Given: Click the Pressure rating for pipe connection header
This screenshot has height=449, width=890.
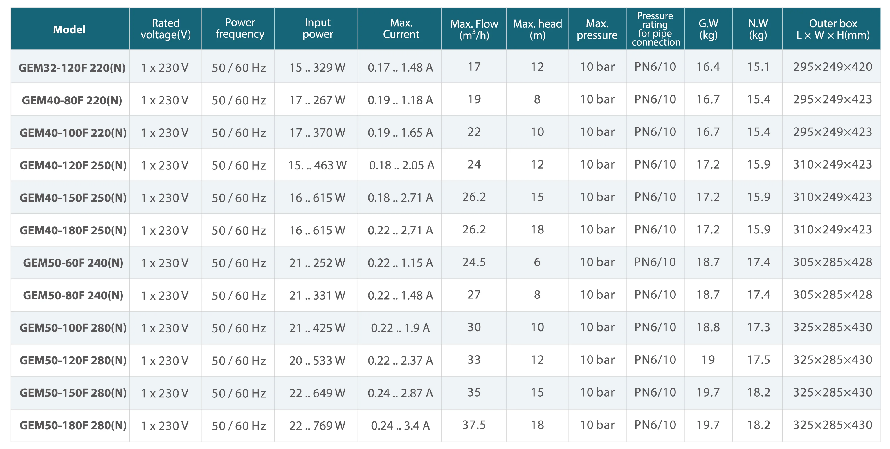Looking at the screenshot, I should tap(655, 29).
